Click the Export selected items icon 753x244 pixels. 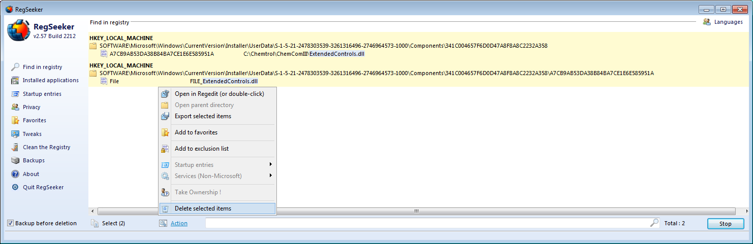tap(165, 116)
